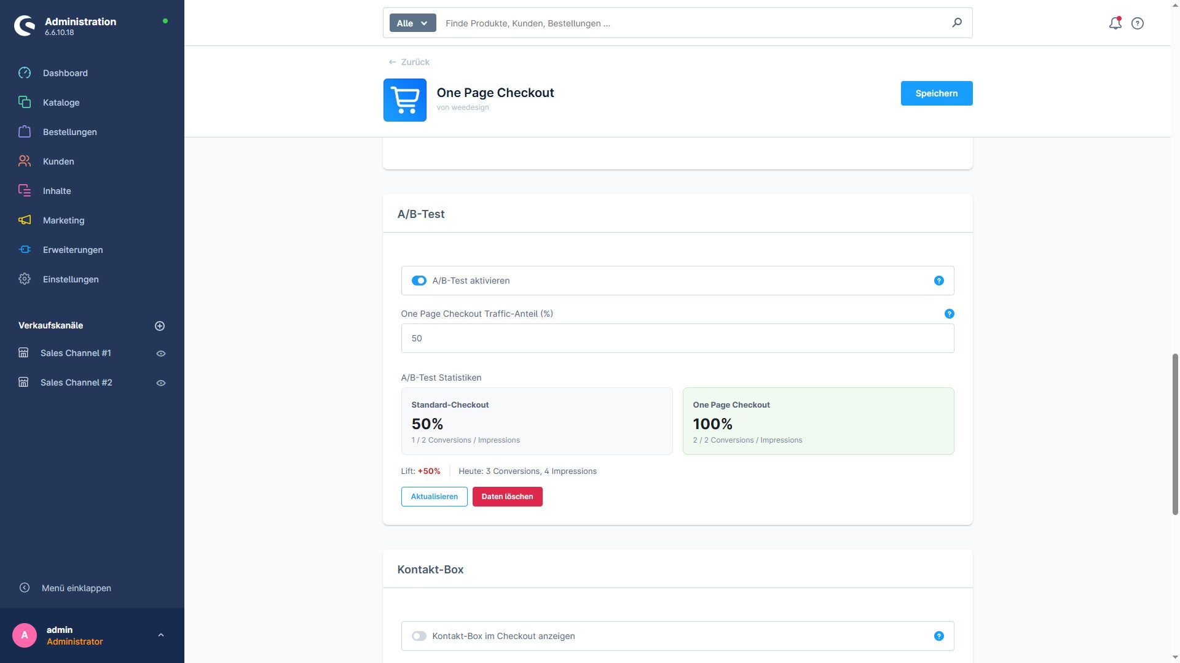Viewport: 1180px width, 663px height.
Task: Click the One Page Checkout cart icon
Action: [405, 100]
